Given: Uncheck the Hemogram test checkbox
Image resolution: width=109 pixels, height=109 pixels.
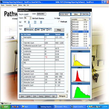Looking at the screenshot, I should tap(25, 30).
